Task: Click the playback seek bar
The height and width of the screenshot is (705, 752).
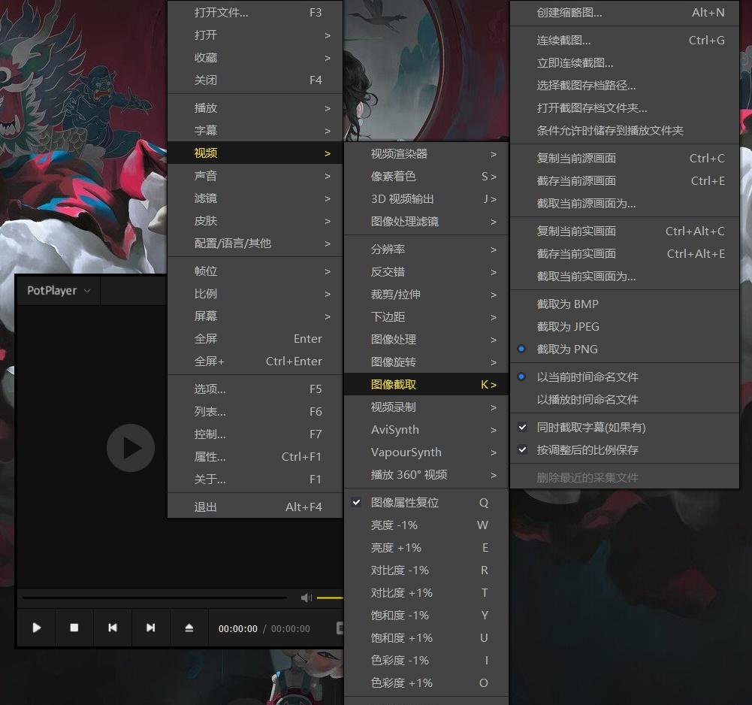Action: (154, 598)
